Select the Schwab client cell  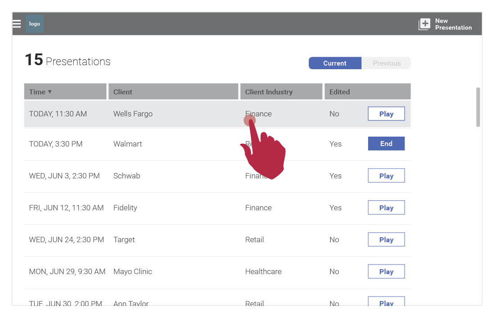coord(126,176)
